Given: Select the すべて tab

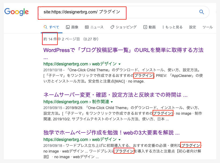Looking at the screenshot, I should [51, 27].
